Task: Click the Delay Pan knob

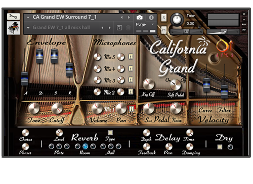Action: pyautogui.click(x=168, y=147)
